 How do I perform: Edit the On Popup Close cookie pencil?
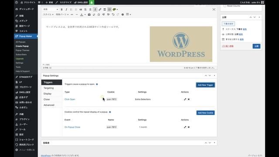[185, 127]
